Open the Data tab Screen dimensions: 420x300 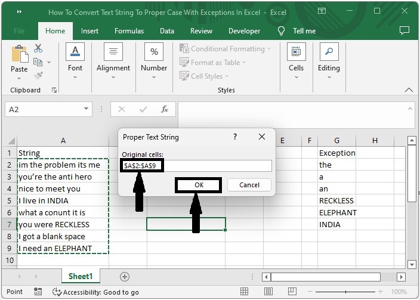coord(167,31)
